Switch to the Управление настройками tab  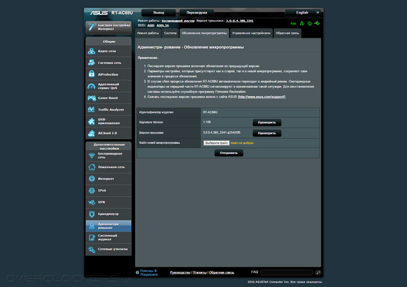coord(251,33)
